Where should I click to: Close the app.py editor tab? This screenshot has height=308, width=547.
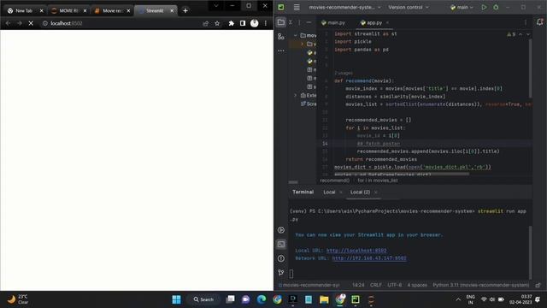387,23
